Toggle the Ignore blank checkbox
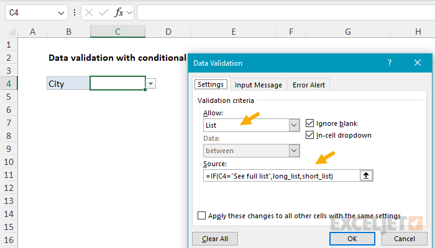 (309, 123)
